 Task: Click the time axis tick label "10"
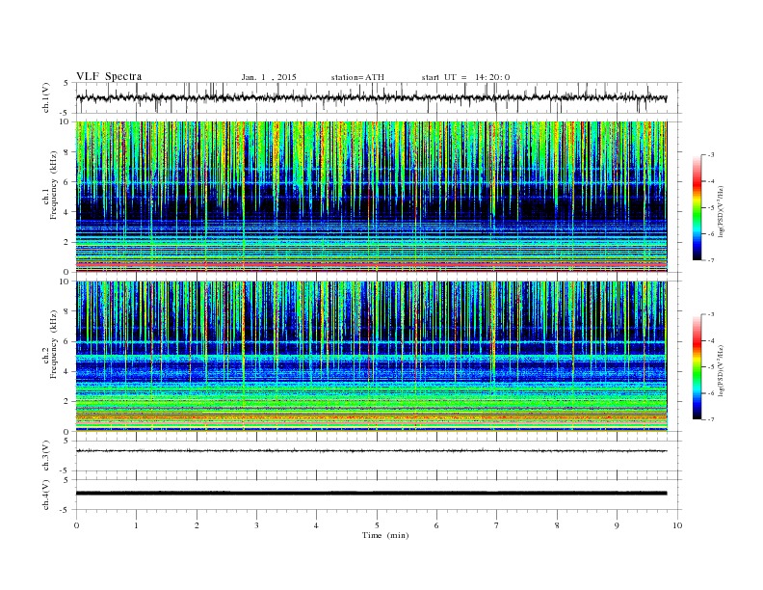677,525
